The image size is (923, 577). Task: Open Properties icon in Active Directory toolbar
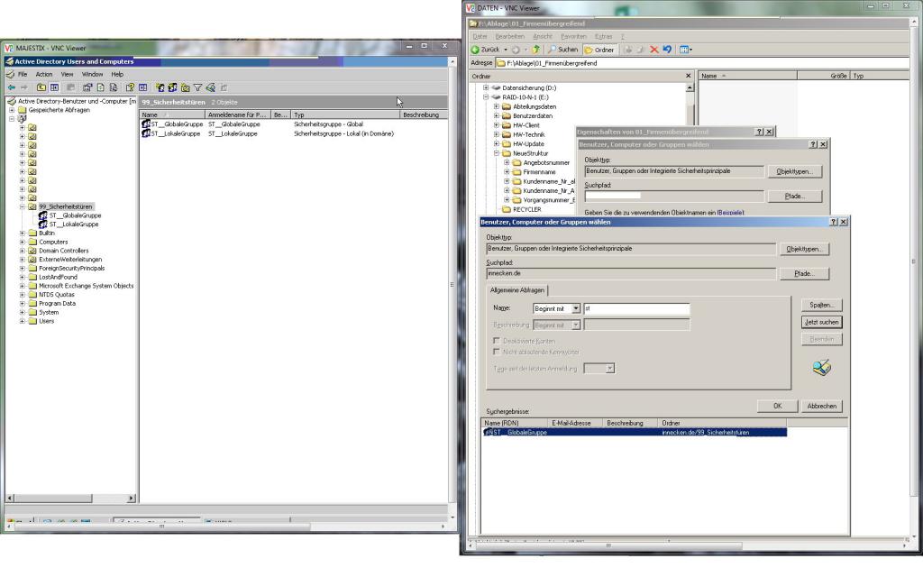pyautogui.click(x=87, y=87)
